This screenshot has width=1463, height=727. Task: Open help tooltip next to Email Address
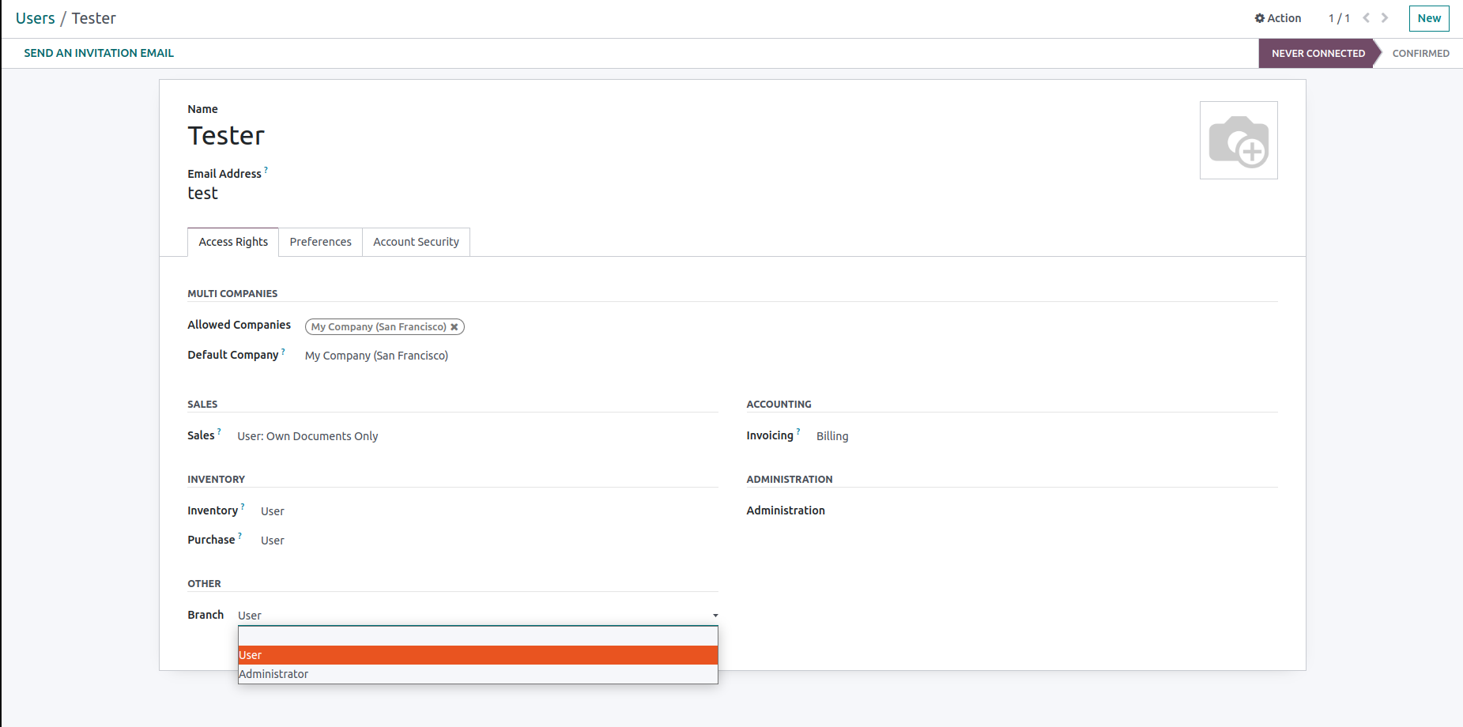(x=266, y=169)
